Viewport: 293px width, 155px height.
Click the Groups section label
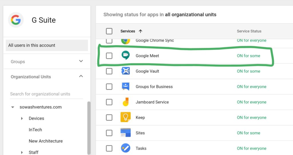pyautogui.click(x=18, y=62)
